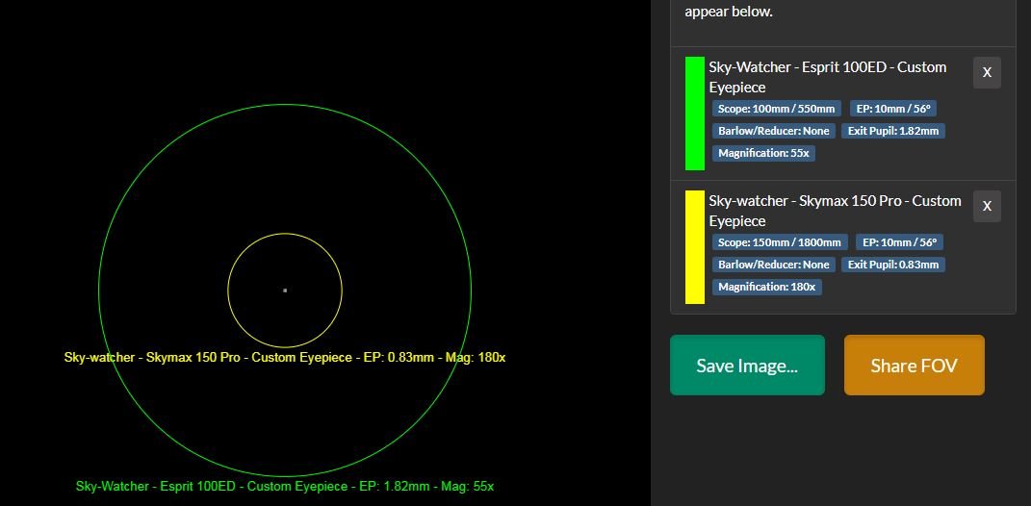Click the yellow Skymax 150 Pro canvas label

(285, 358)
